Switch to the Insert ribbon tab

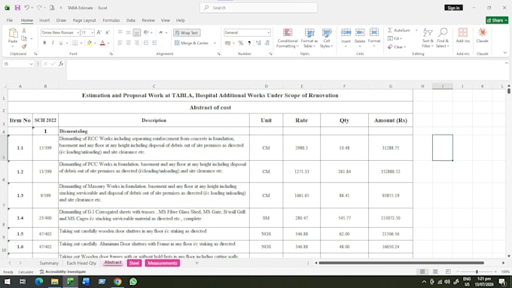point(44,20)
